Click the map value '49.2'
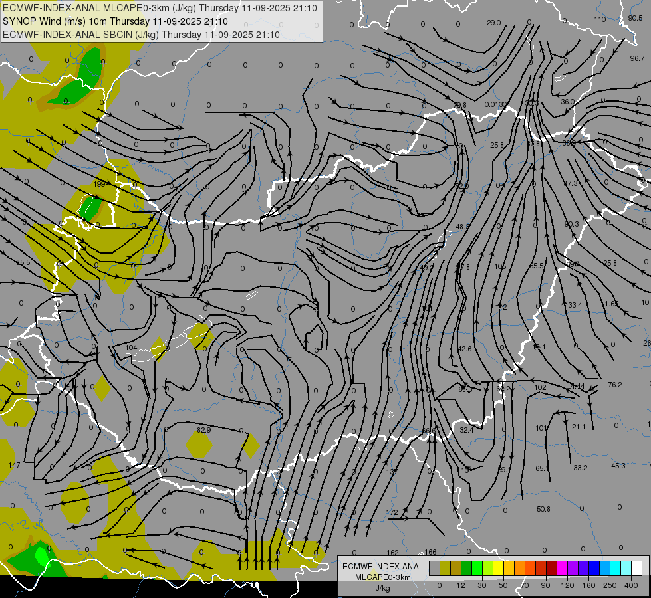Image resolution: width=651 pixels, height=598 pixels. pyautogui.click(x=427, y=268)
